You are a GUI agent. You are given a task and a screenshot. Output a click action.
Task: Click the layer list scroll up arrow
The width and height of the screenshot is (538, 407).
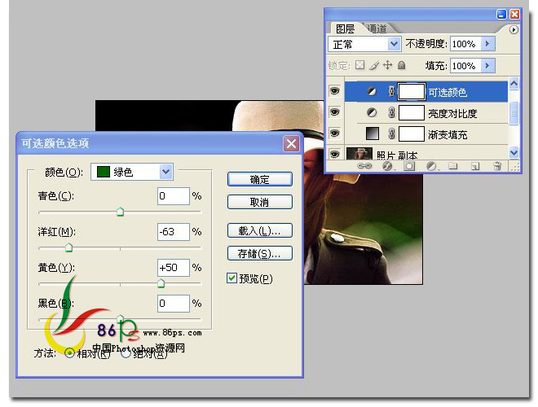point(514,84)
